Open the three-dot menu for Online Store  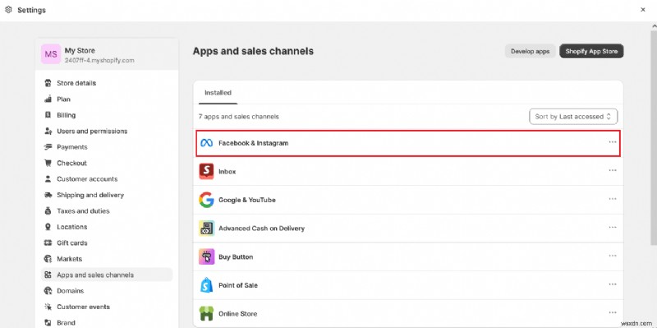pyautogui.click(x=613, y=313)
